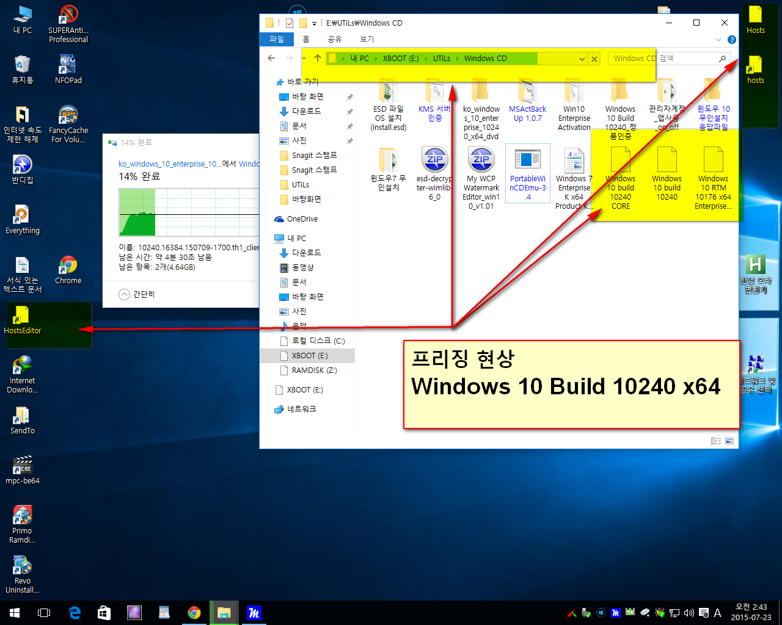Select 로컬 디스크 (C:) in the navigation pane
Image resolution: width=782 pixels, height=625 pixels.
tap(312, 341)
